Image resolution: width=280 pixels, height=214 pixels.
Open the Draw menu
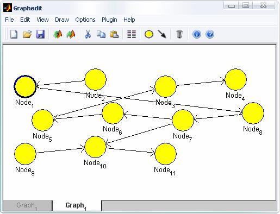tap(62, 20)
